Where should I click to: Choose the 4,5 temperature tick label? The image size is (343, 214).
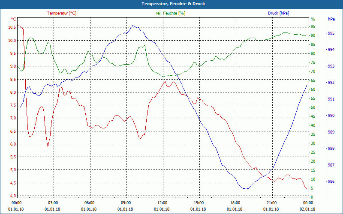tap(13, 183)
